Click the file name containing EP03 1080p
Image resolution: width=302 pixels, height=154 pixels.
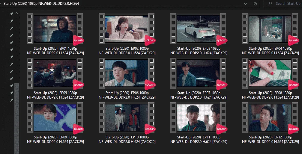pyautogui.click(x=199, y=51)
